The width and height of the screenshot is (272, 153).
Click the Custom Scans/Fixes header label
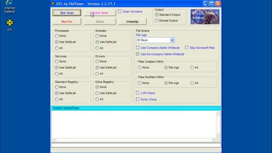pyautogui.click(x=66, y=108)
